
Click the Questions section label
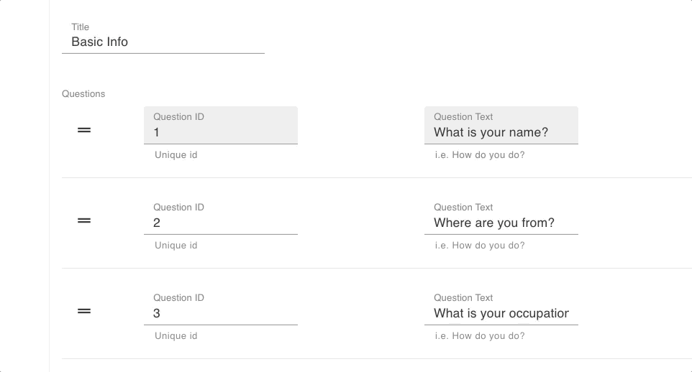click(x=83, y=94)
